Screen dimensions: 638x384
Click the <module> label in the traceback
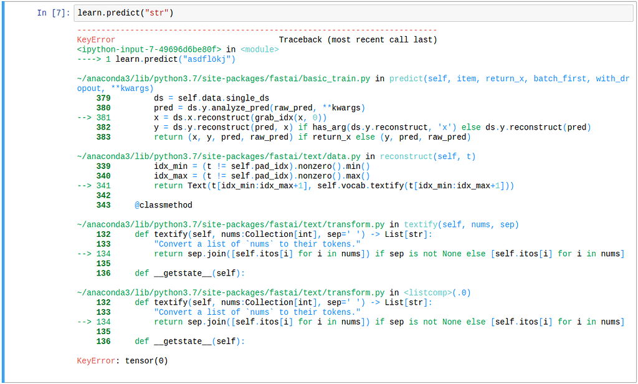259,49
